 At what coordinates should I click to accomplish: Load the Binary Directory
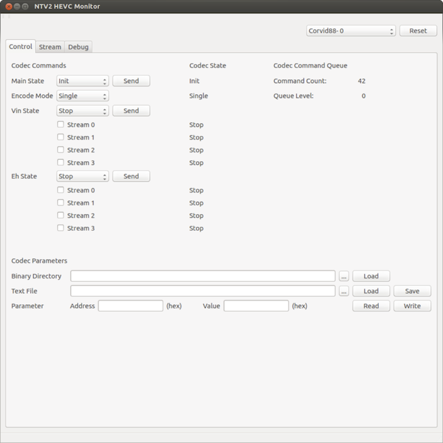tap(371, 276)
